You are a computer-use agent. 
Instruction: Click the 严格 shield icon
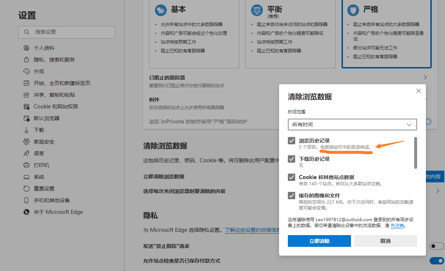(x=353, y=10)
